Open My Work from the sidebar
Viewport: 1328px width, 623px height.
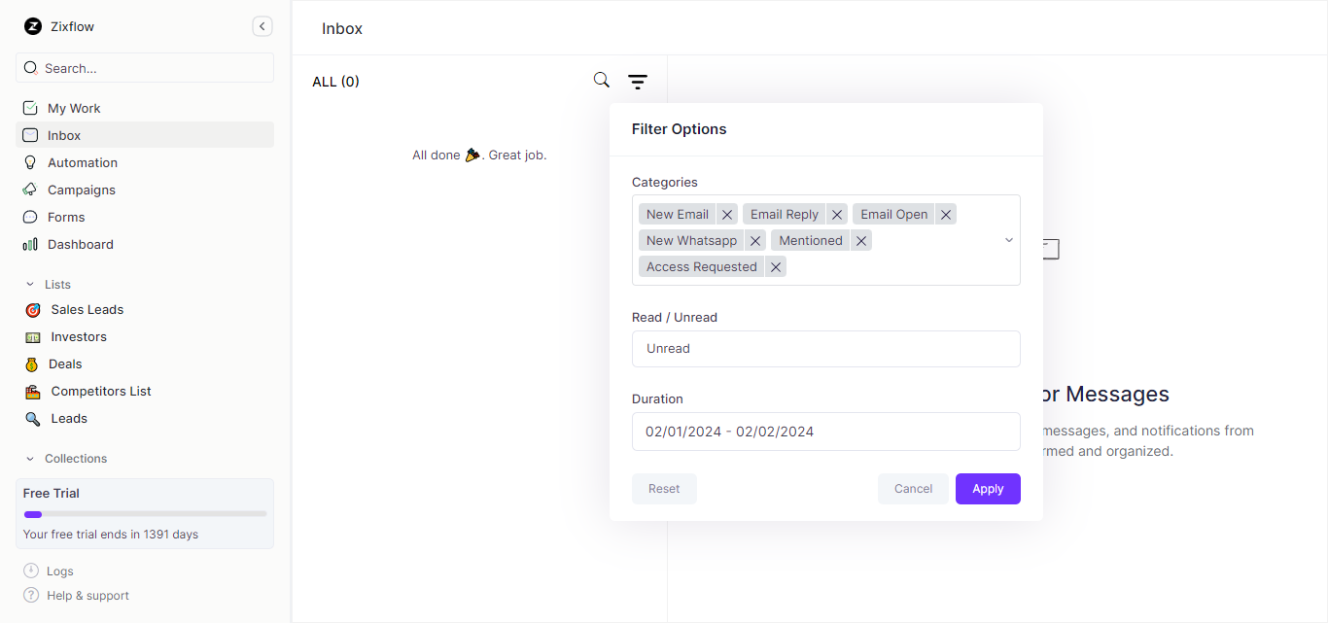tap(73, 108)
